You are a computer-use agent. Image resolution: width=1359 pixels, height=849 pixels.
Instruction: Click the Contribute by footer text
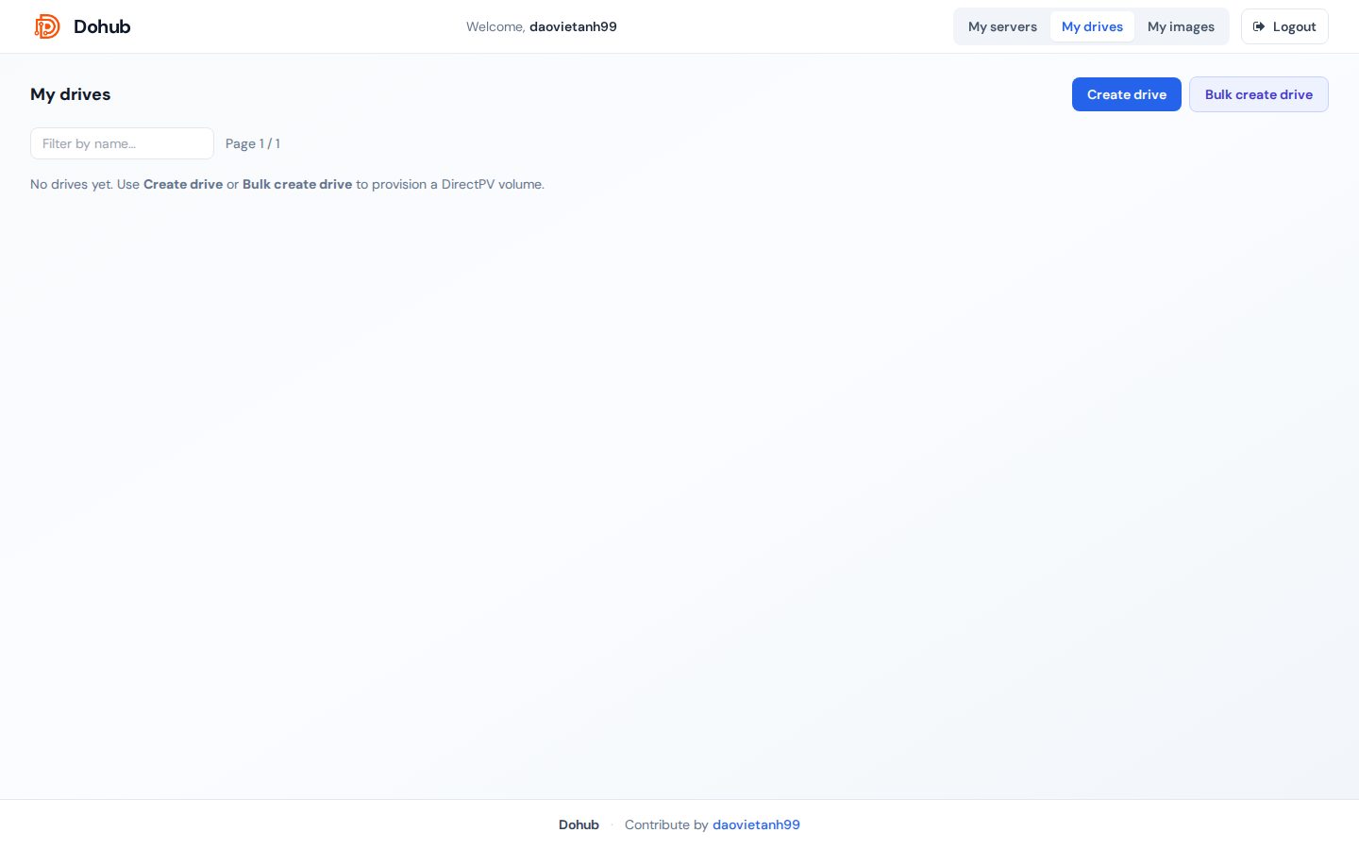(666, 824)
